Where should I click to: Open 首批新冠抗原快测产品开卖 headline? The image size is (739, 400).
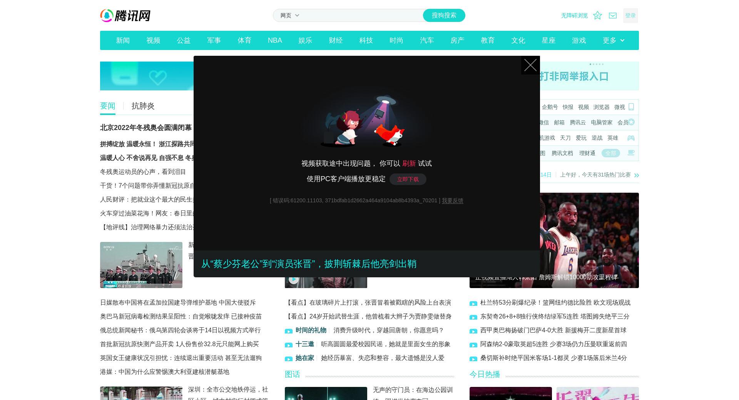pos(179,344)
